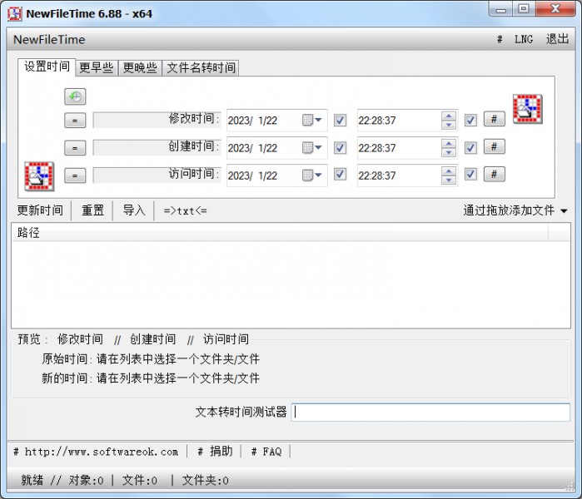
Task: Click 访问时间 in the 预览 row
Action: [x=226, y=338]
